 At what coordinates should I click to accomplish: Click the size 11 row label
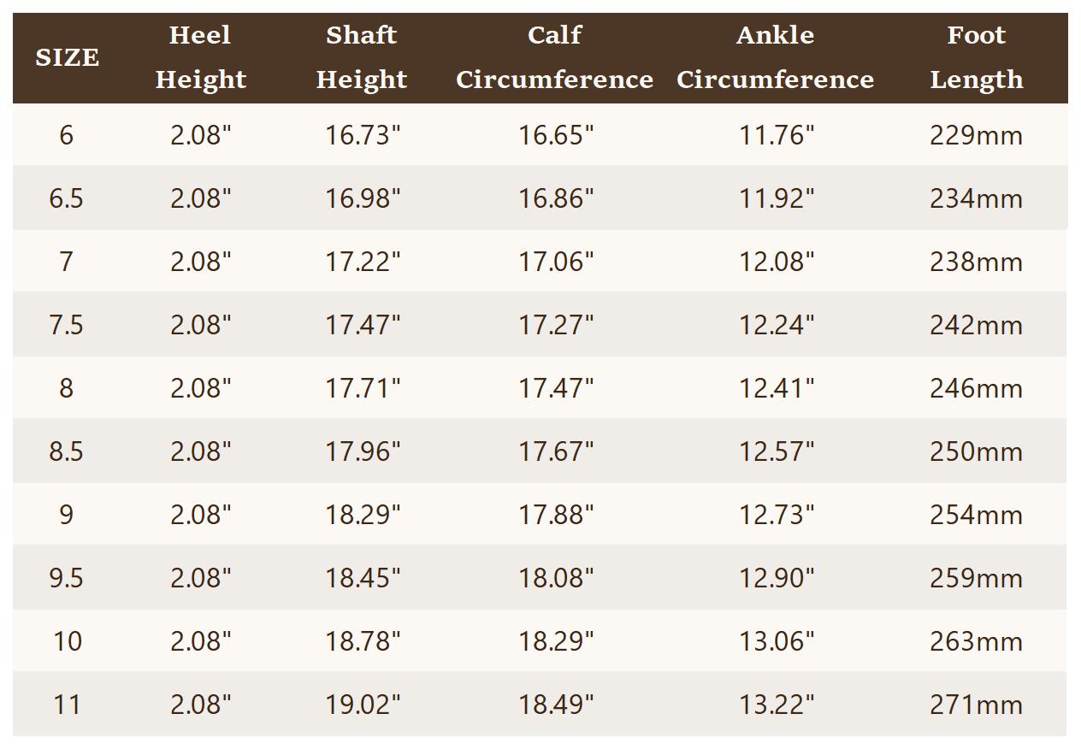point(67,705)
